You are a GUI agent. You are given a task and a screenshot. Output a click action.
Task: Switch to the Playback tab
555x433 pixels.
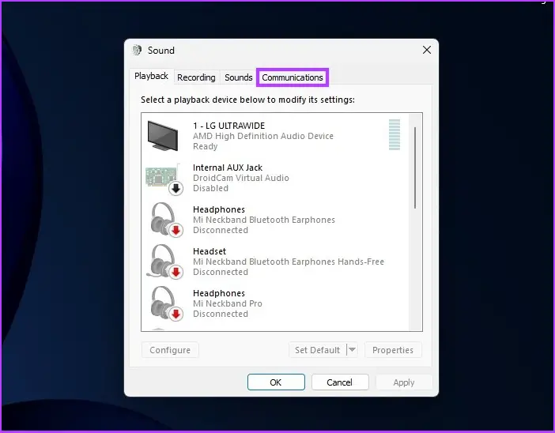151,77
